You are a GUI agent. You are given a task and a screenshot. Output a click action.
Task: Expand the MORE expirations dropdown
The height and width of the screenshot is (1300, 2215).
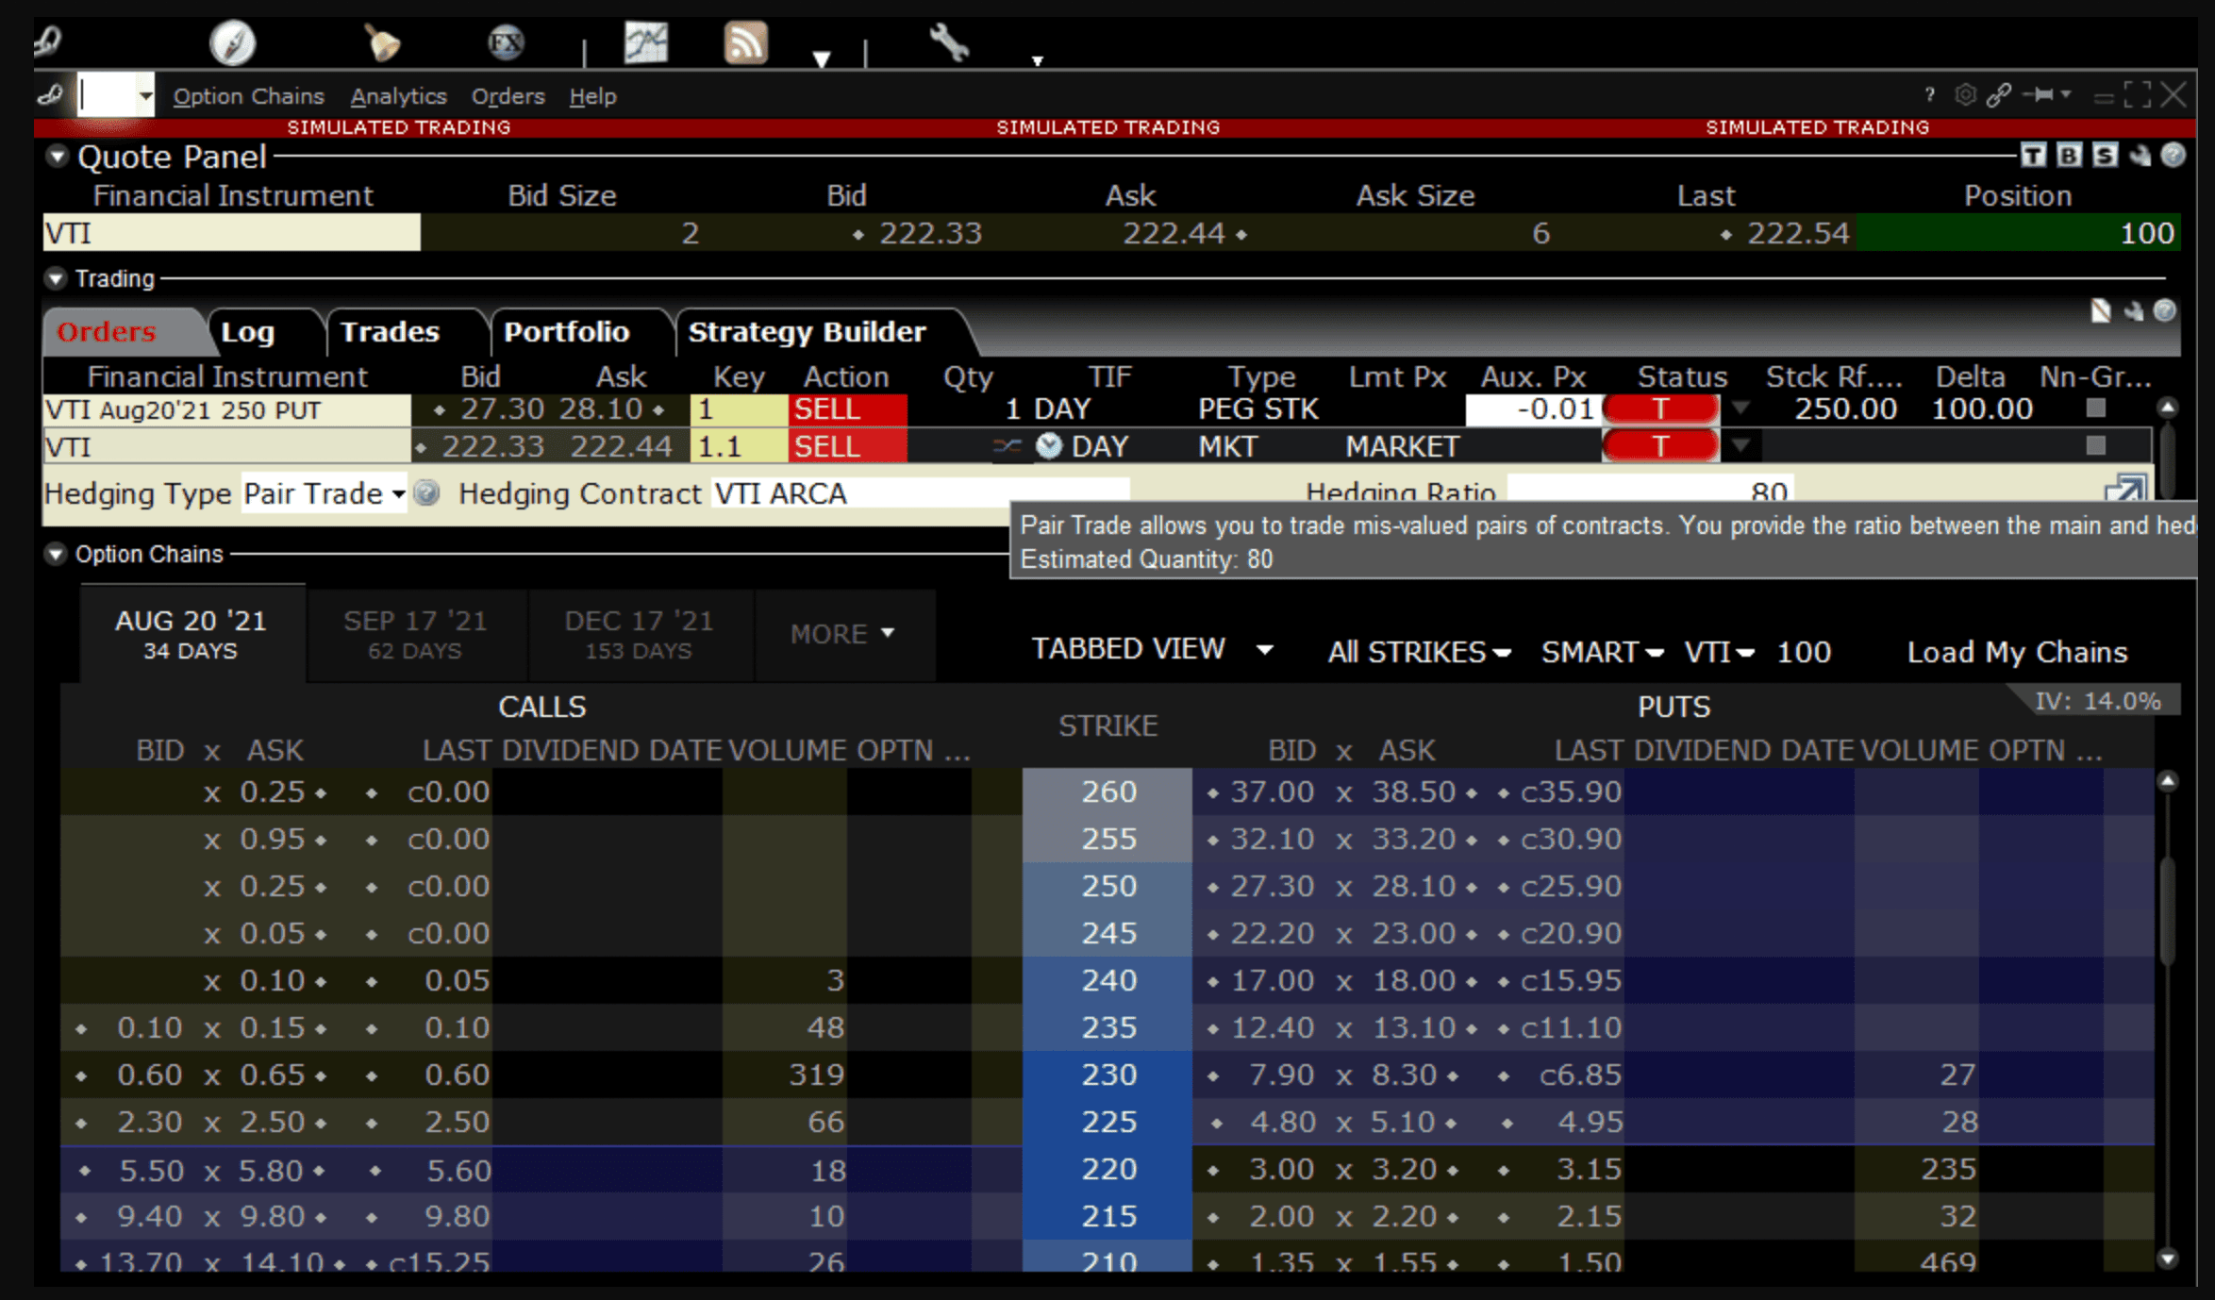click(x=841, y=634)
